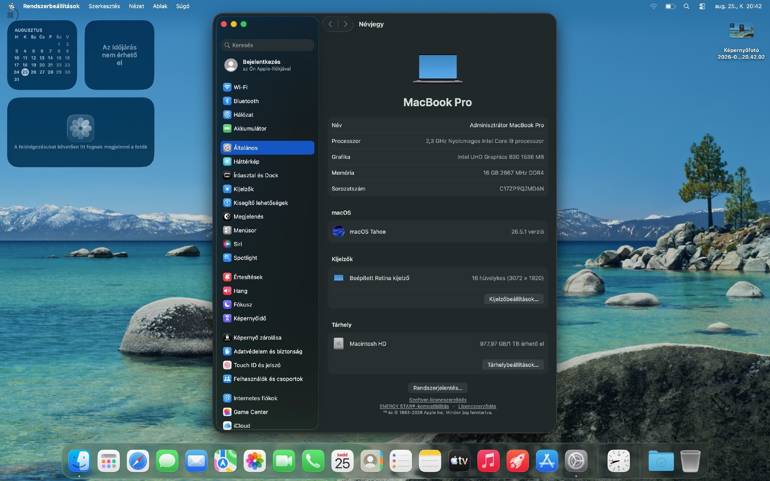This screenshot has width=770, height=481.
Task: Open Hang sound settings
Action: click(x=267, y=291)
